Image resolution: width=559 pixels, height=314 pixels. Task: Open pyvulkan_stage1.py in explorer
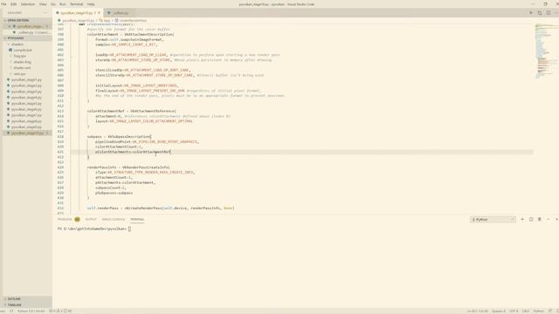(x=26, y=79)
